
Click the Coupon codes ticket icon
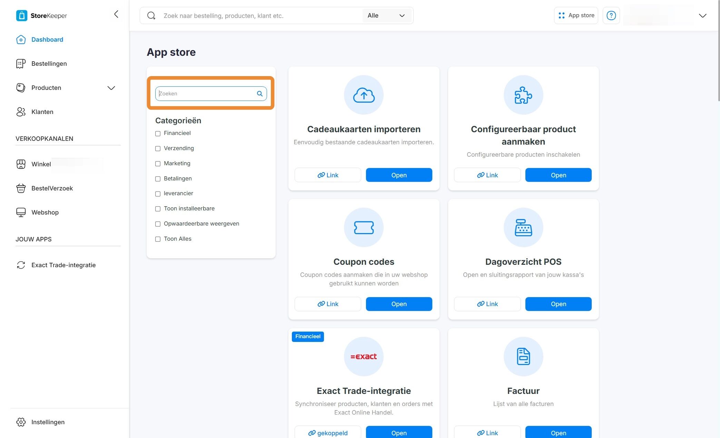click(x=364, y=228)
